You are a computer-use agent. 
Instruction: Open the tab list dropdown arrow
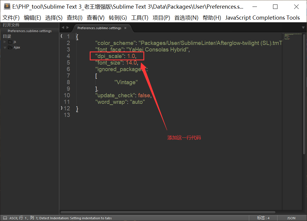303,28
